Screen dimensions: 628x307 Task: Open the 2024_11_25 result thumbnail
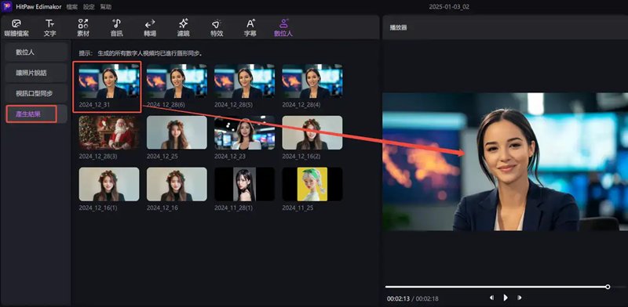coord(312,184)
